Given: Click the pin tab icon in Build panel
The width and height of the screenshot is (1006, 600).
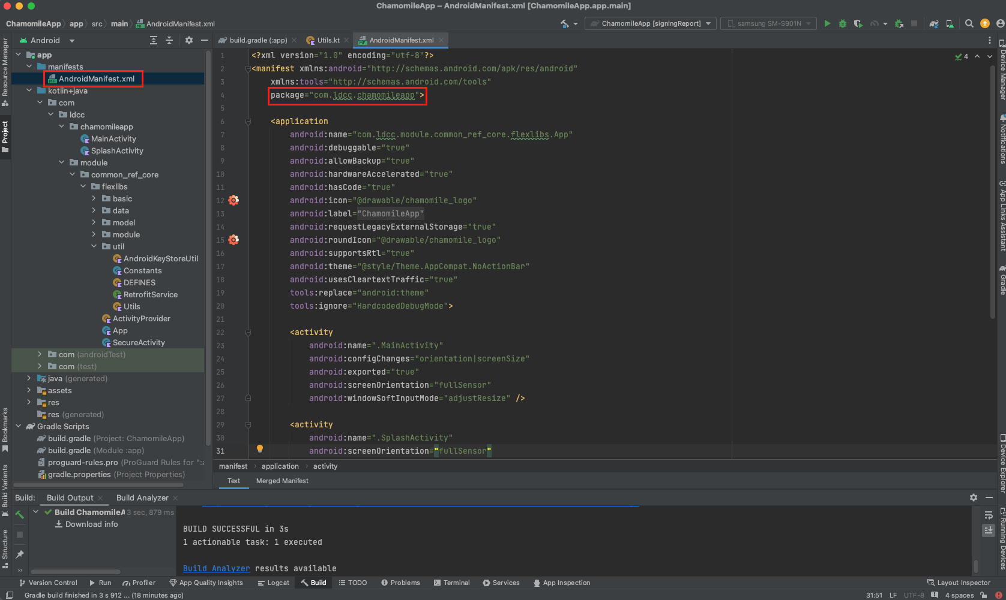Looking at the screenshot, I should point(20,554).
